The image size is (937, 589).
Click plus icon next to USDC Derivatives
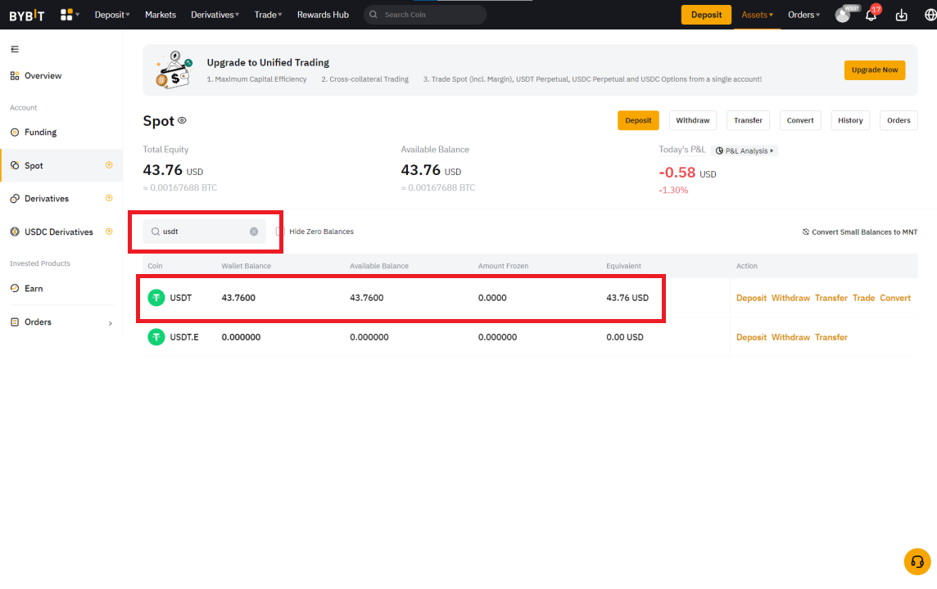coord(109,232)
